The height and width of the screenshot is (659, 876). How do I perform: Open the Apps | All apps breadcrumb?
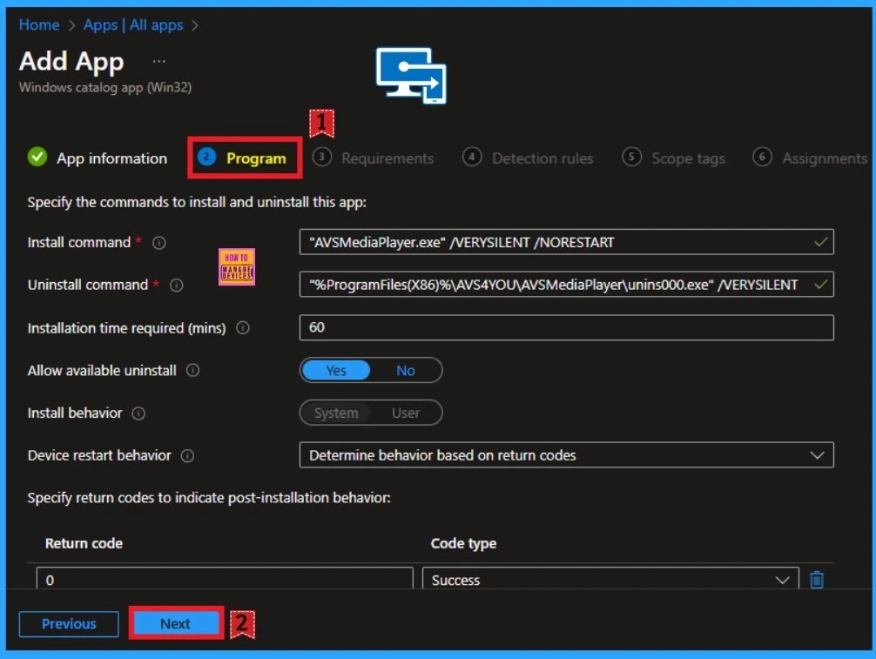133,25
